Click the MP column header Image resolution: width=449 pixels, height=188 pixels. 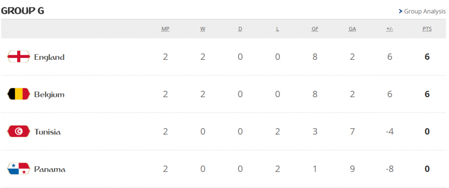pyautogui.click(x=165, y=29)
